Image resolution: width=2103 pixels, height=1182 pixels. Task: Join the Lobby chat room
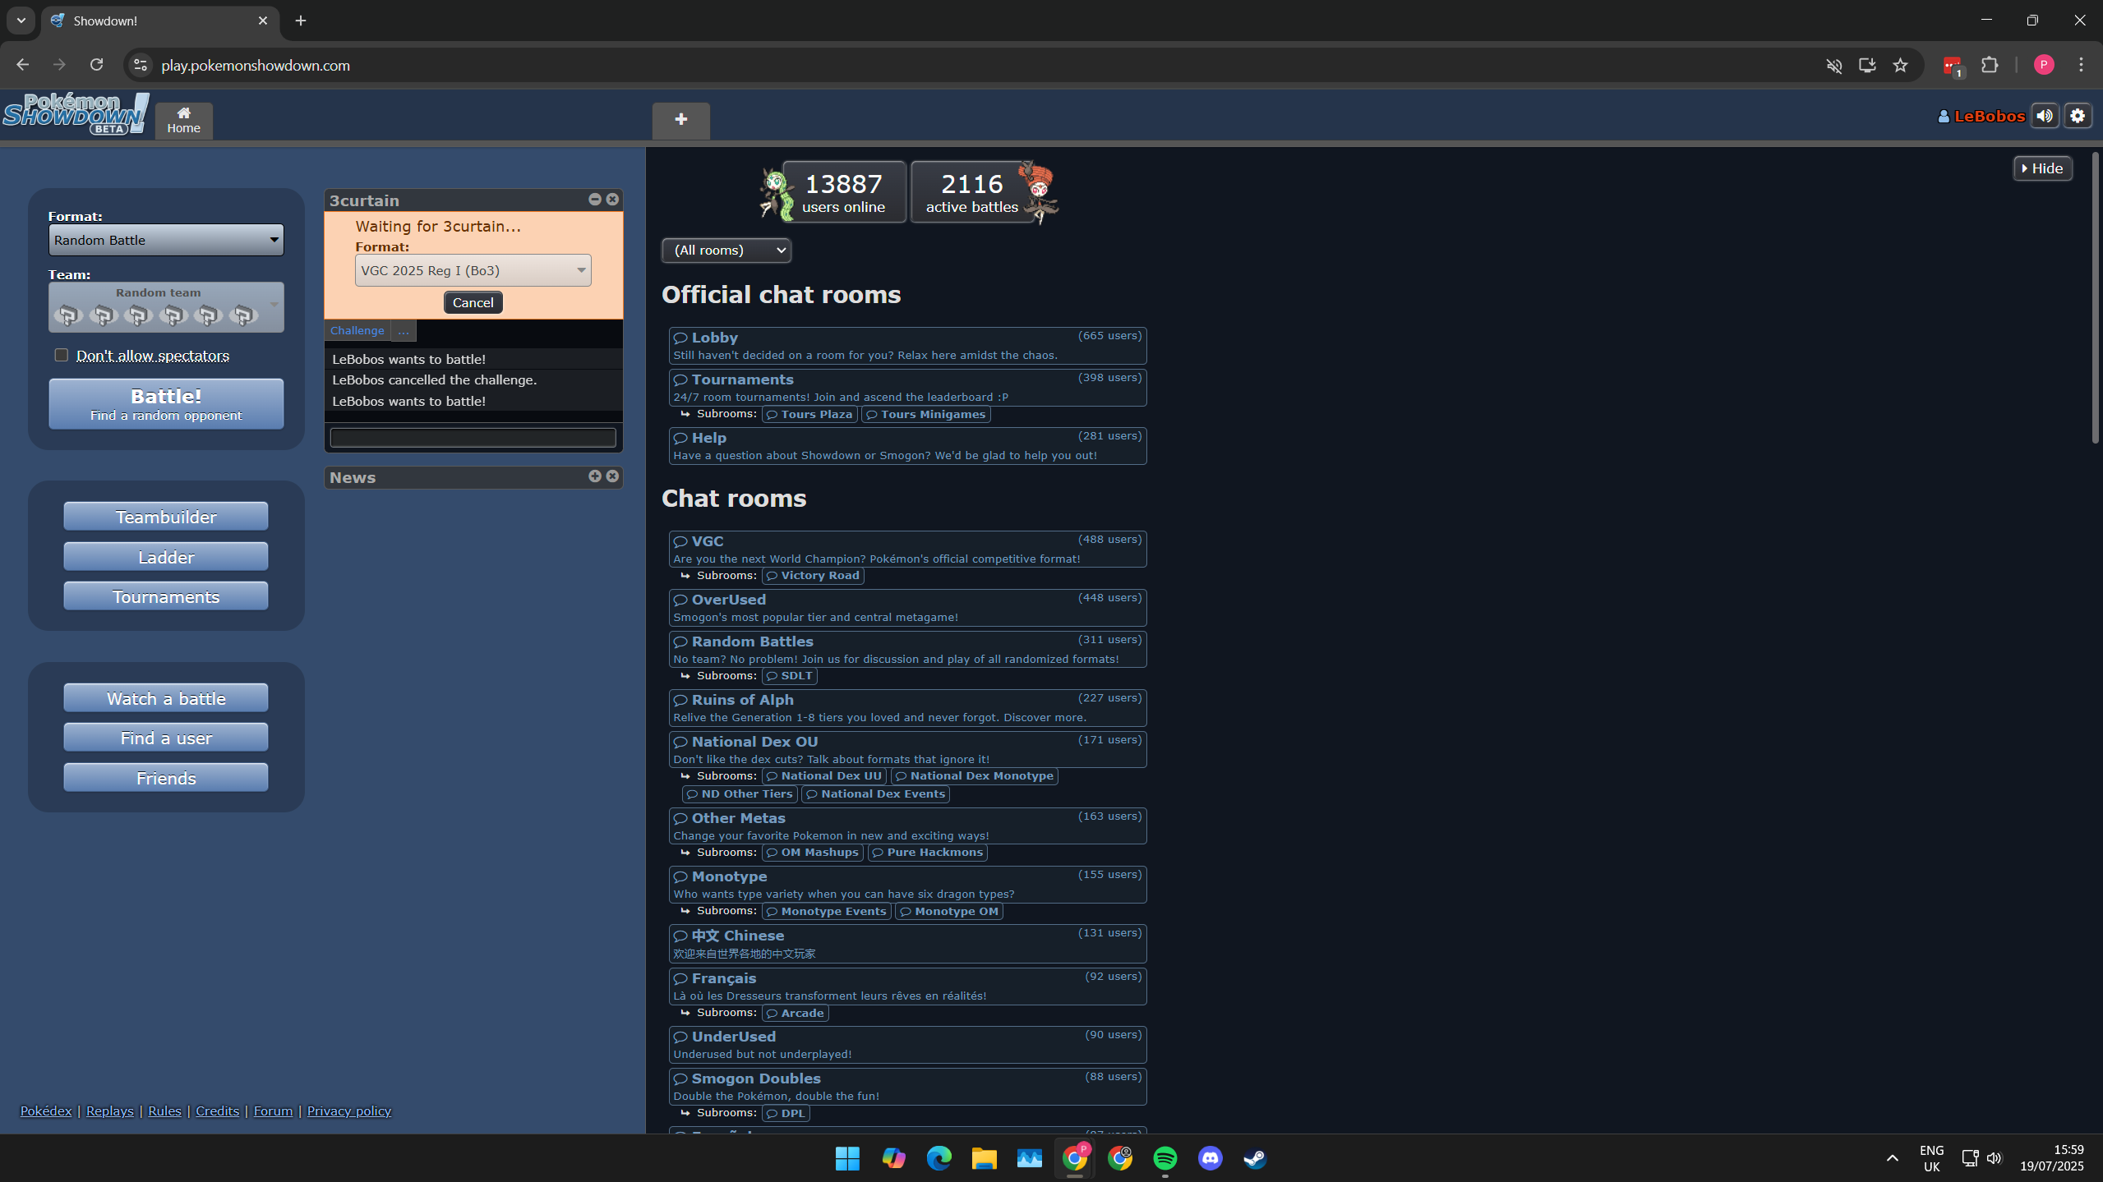pyautogui.click(x=907, y=346)
